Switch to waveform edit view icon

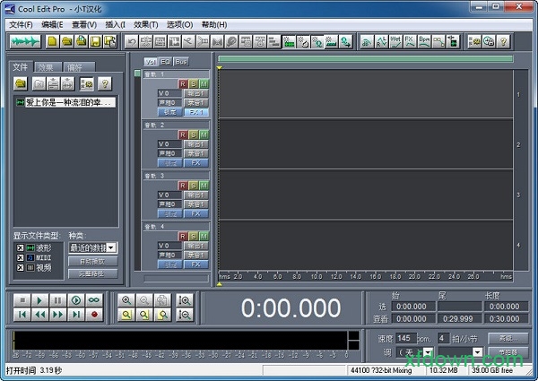[25, 42]
